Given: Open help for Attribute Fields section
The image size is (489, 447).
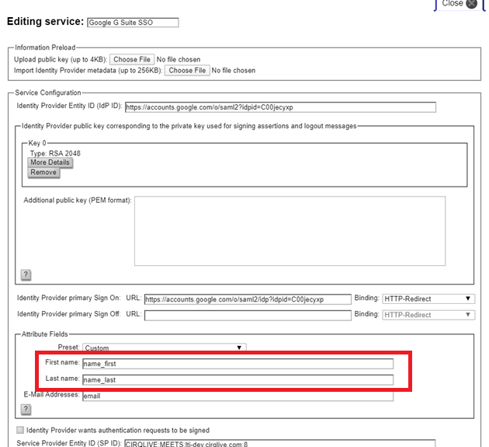Looking at the screenshot, I should (26, 409).
